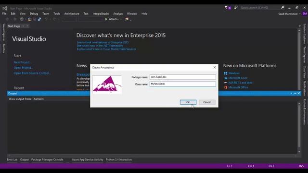Viewport: 308px width, 173px height.
Task: Open the document tab list dropdown arrow
Action: [x=299, y=26]
